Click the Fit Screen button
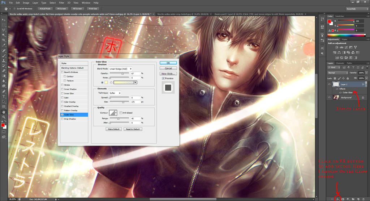 pyautogui.click(x=61, y=9)
